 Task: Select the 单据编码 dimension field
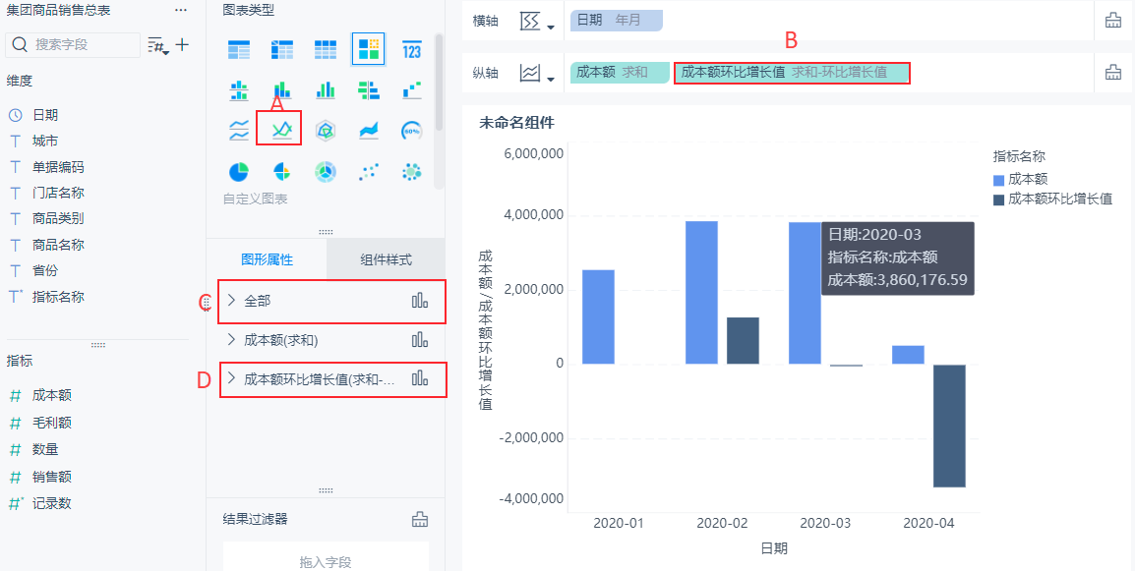point(59,167)
